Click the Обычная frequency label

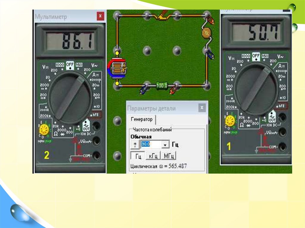click(141, 136)
